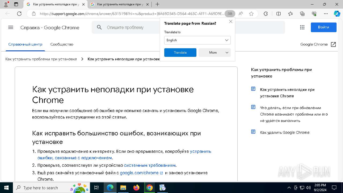Close the Translate page popup
Viewport: 343px width, 193px height.
point(230,21)
